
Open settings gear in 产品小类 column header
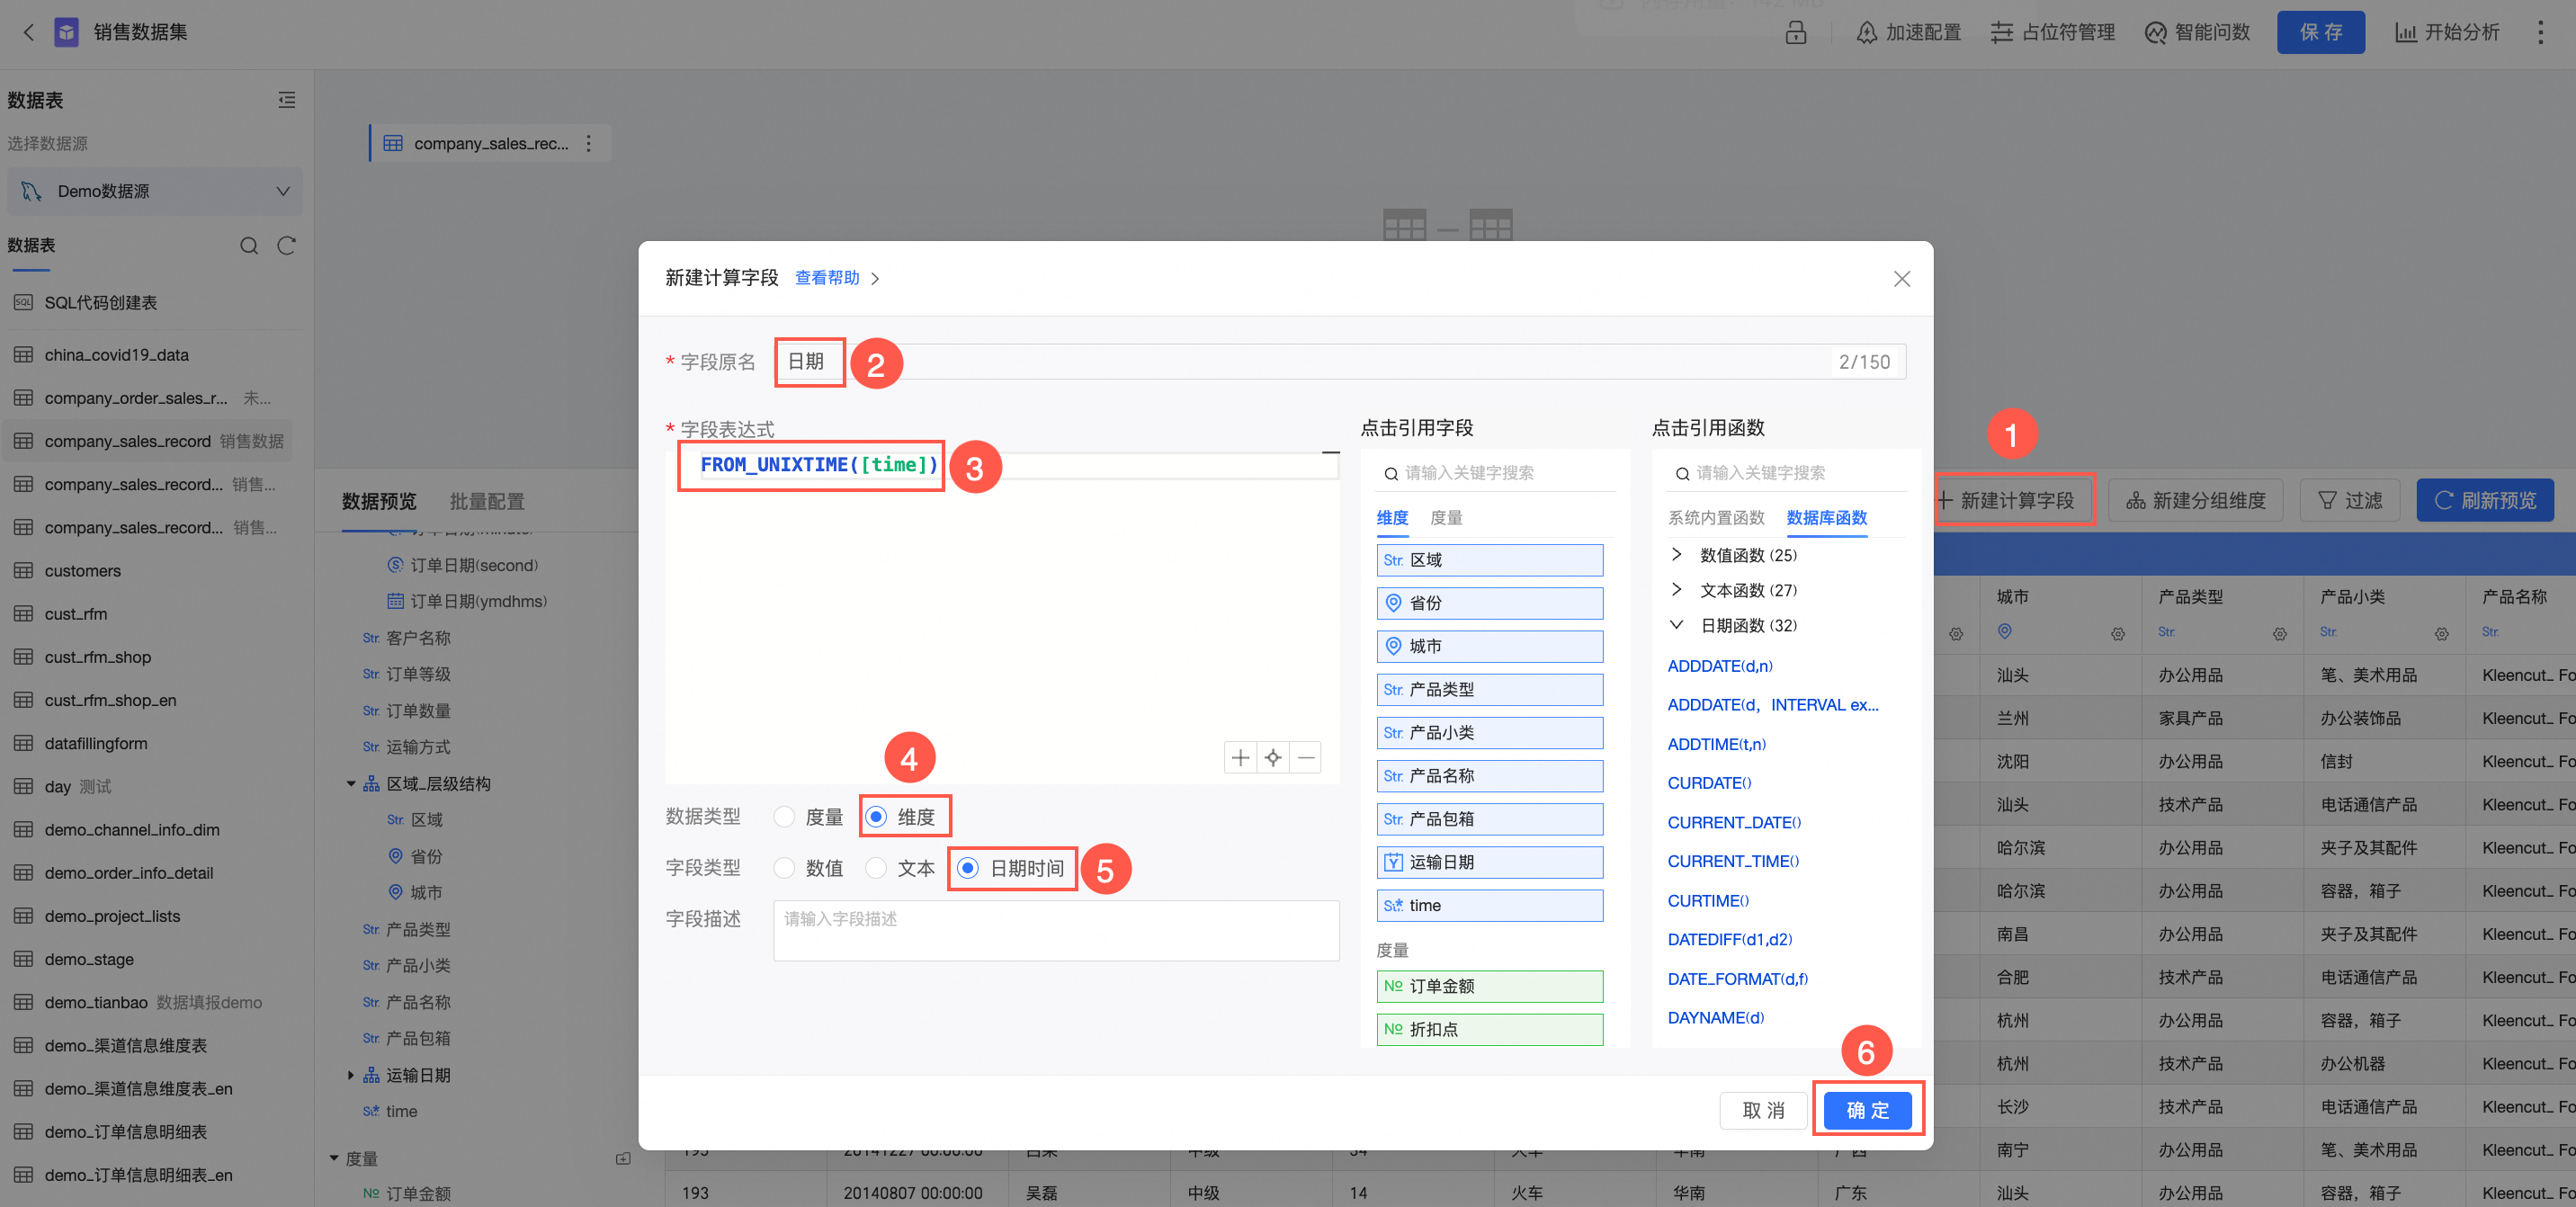coord(2441,634)
